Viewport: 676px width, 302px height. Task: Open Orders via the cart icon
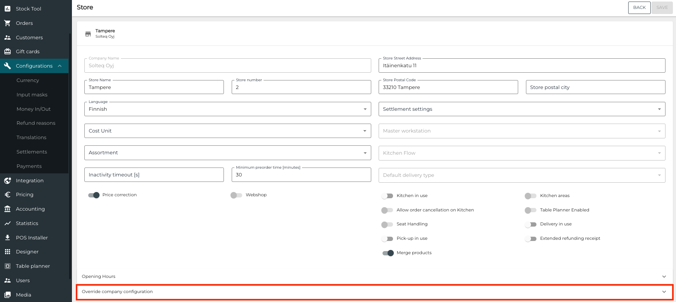click(x=7, y=23)
